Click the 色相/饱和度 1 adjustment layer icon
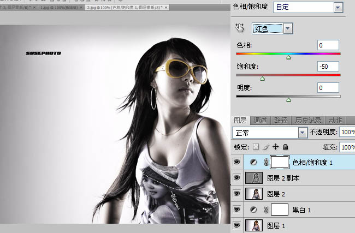Image resolution: width=355 pixels, height=233 pixels. click(254, 163)
